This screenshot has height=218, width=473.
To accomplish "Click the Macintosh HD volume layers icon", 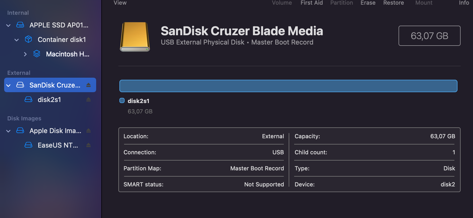I will click(37, 54).
